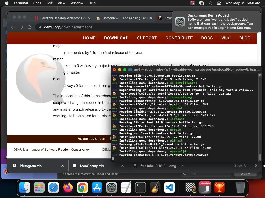The image size is (265, 198).
Task: Open System Settings from the Dock
Action: point(112,187)
